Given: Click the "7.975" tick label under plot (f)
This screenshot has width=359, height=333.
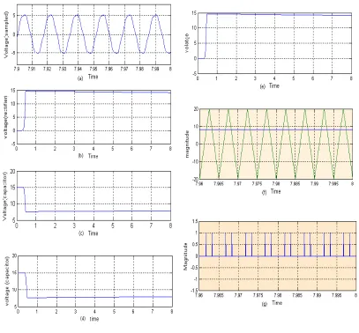Looking at the screenshot, I should pos(257,183).
